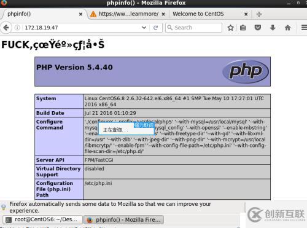The width and height of the screenshot is (307, 228).
Task: Open phpinfo() Mozilla Firefox taskbar item
Action: pos(124,219)
